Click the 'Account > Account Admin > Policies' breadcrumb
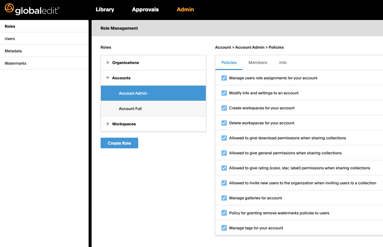 pos(249,47)
